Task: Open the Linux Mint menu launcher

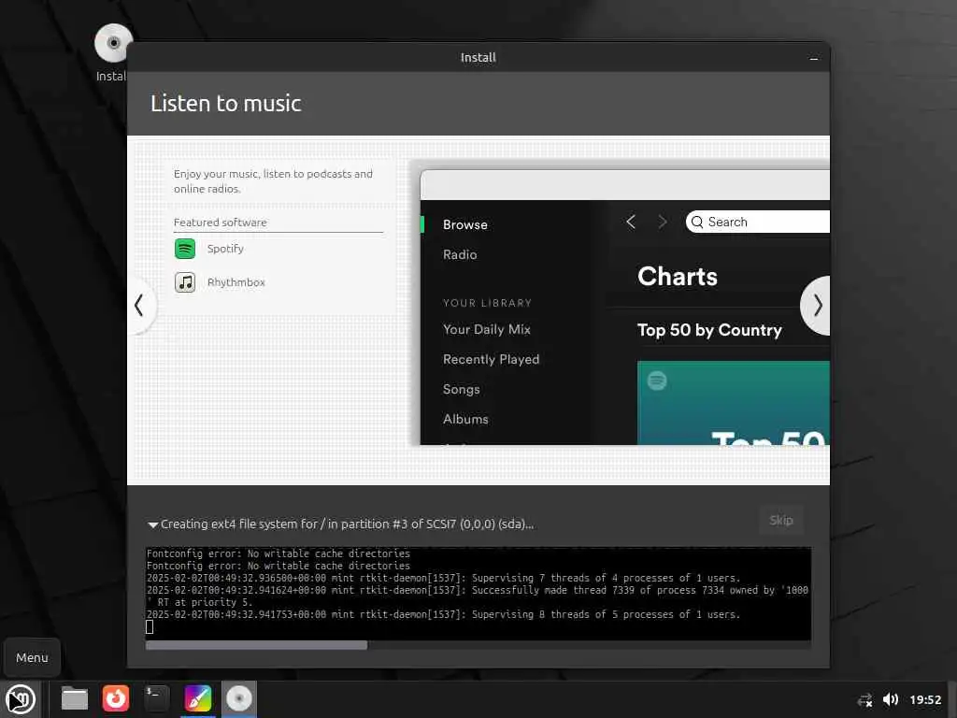Action: (x=21, y=699)
